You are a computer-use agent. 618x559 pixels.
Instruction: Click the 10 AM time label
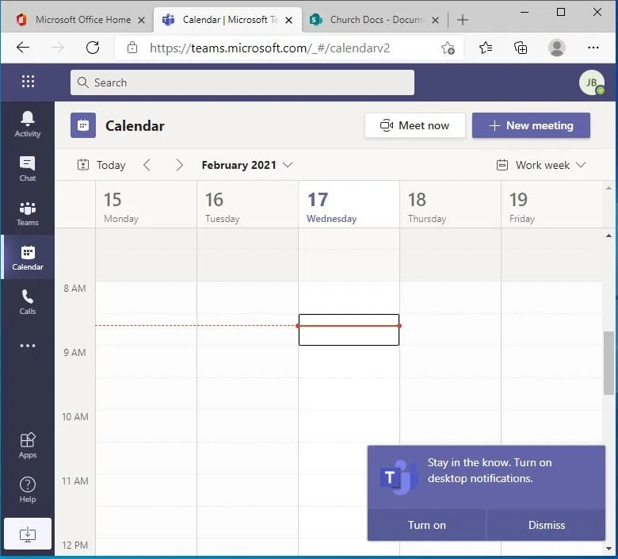75,416
